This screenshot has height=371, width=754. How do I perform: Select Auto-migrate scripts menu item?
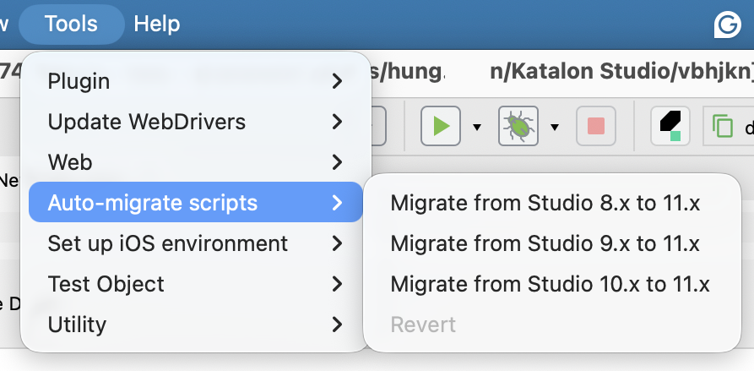195,202
